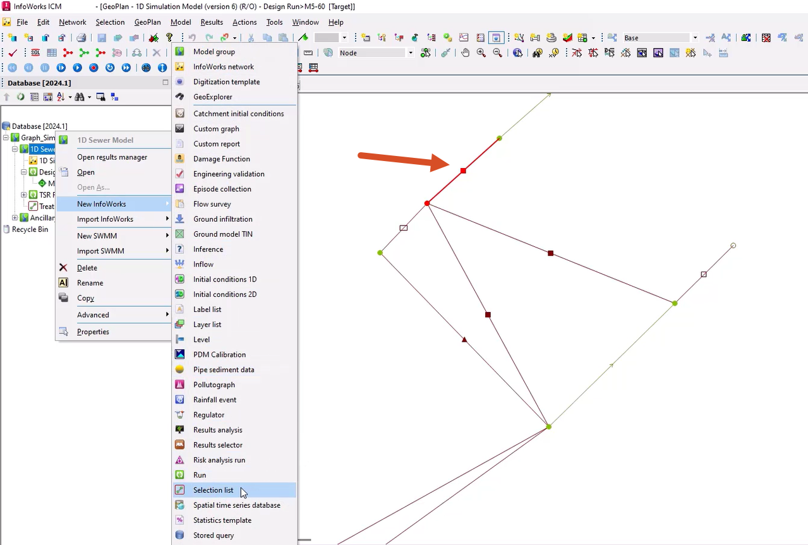Click the binoculars Find icon in Database panel
808x545 pixels.
pos(80,97)
